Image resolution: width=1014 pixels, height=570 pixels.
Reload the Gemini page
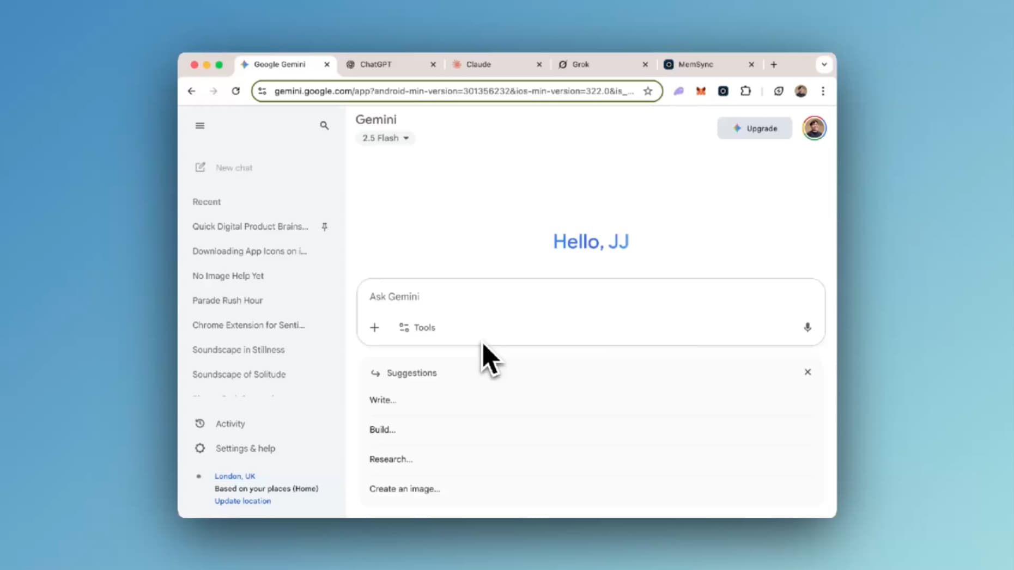(x=235, y=91)
